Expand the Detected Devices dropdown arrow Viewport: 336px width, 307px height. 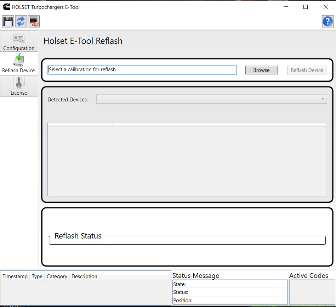[x=323, y=99]
